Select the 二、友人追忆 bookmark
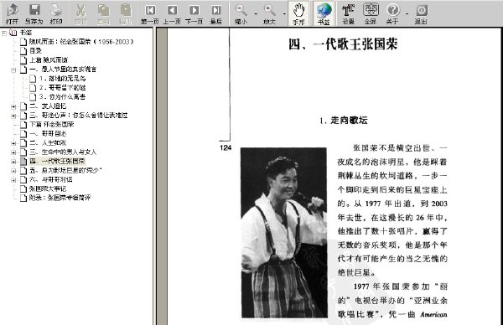503x325 pixels. tap(48, 106)
